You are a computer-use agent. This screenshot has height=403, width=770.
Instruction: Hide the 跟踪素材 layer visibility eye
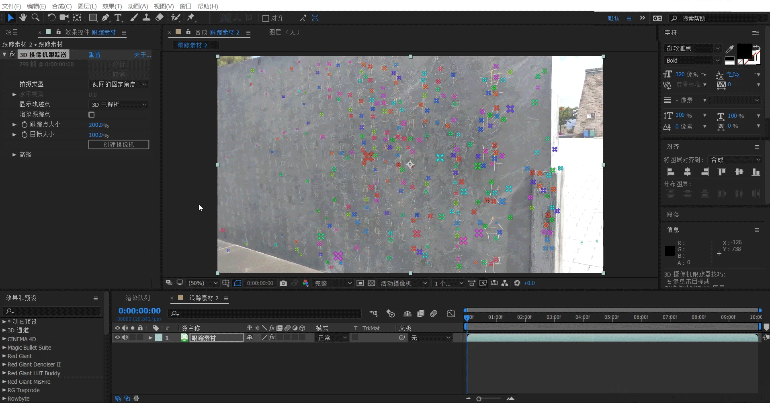[117, 338]
